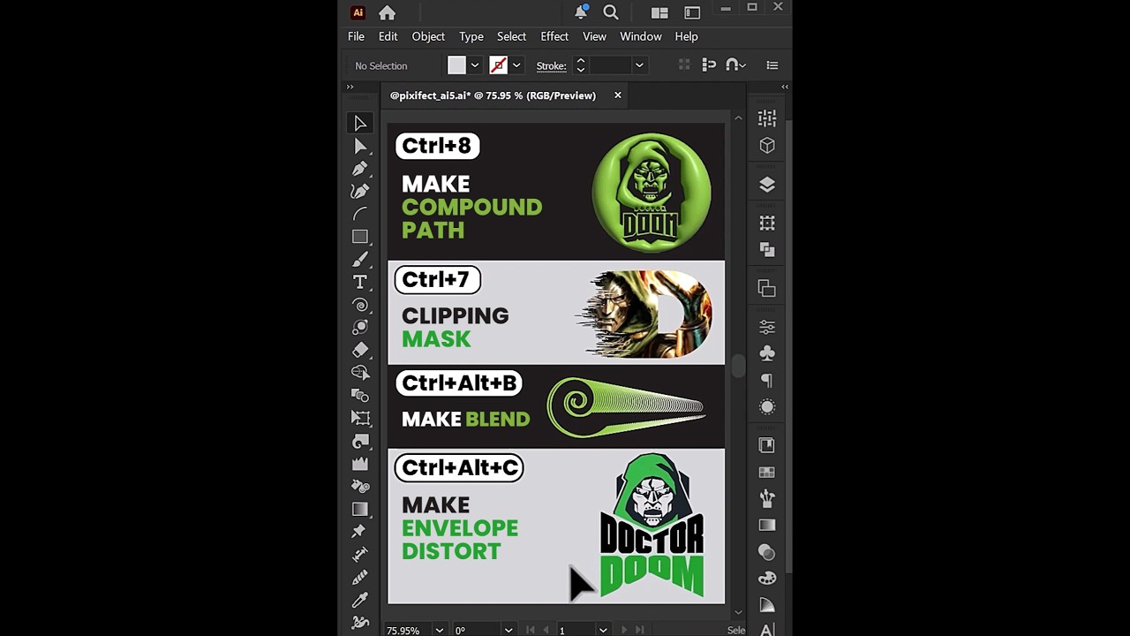Click the green spiral blend artwork
The width and height of the screenshot is (1130, 636).
[x=626, y=407]
